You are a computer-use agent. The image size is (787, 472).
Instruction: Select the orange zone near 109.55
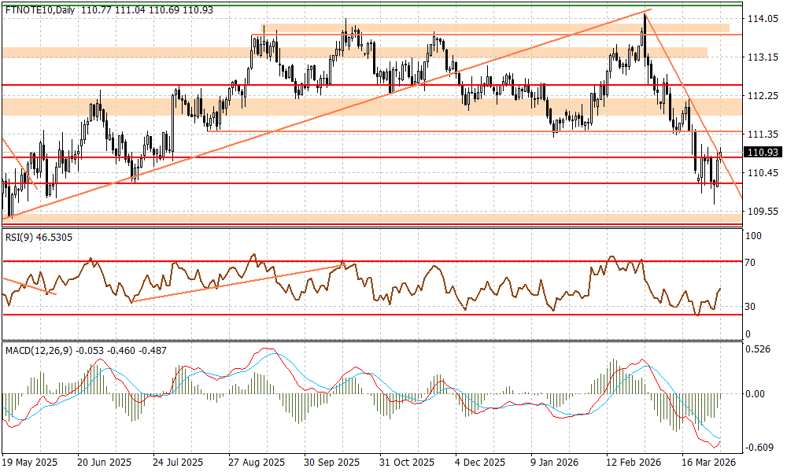(x=370, y=217)
